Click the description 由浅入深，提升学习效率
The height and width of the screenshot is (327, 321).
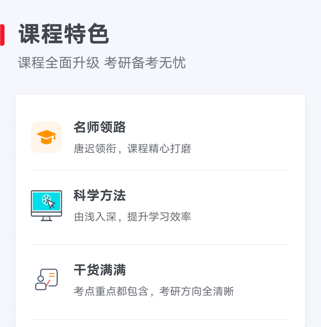point(132,217)
